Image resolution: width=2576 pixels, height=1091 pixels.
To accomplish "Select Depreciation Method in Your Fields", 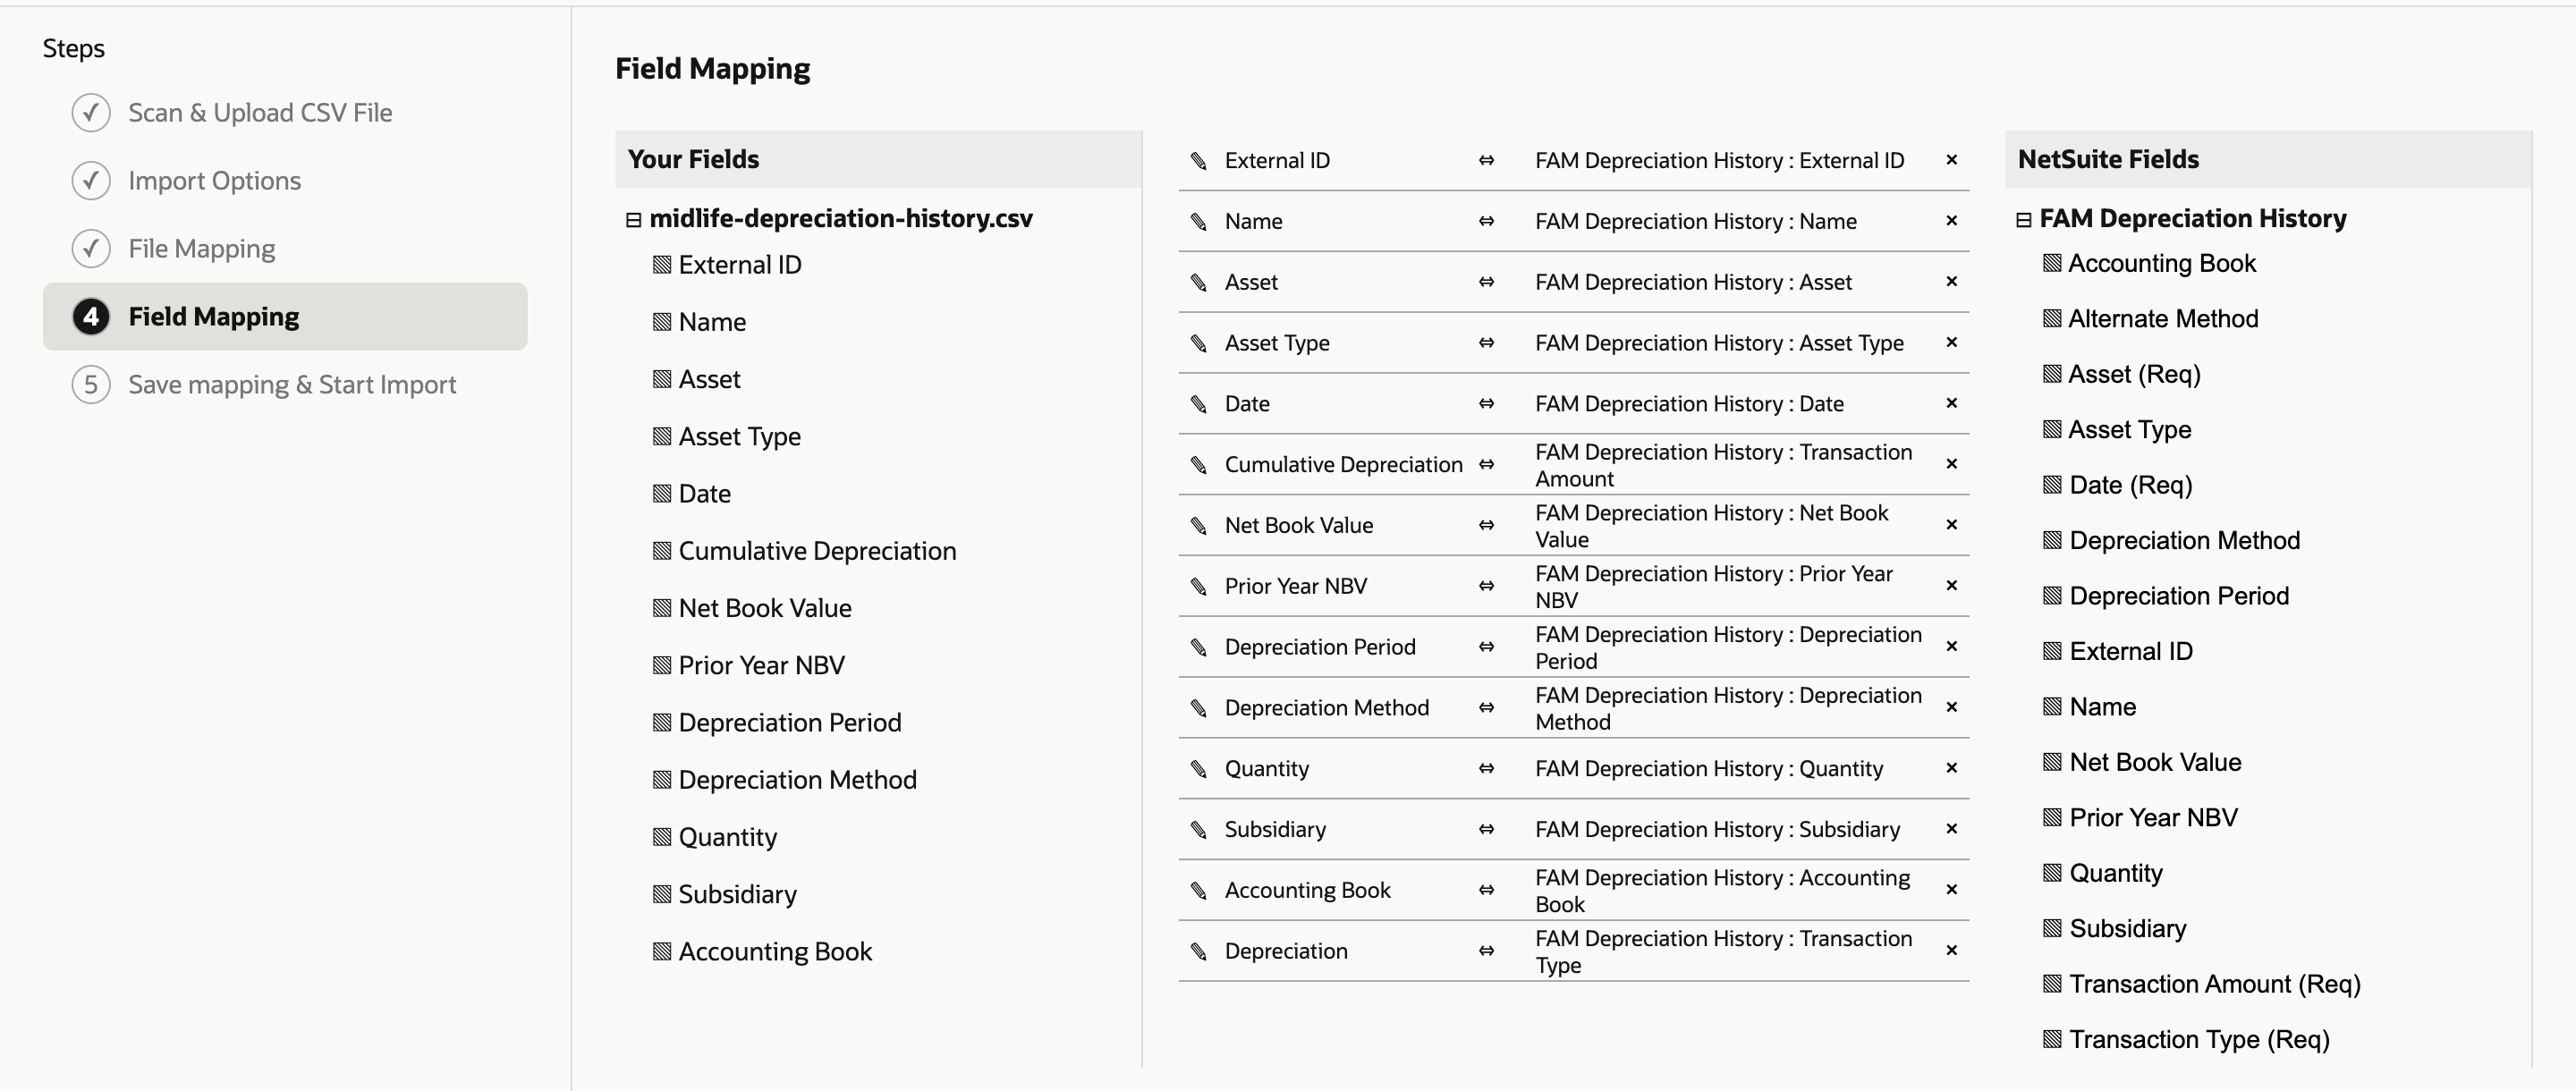I will point(797,780).
